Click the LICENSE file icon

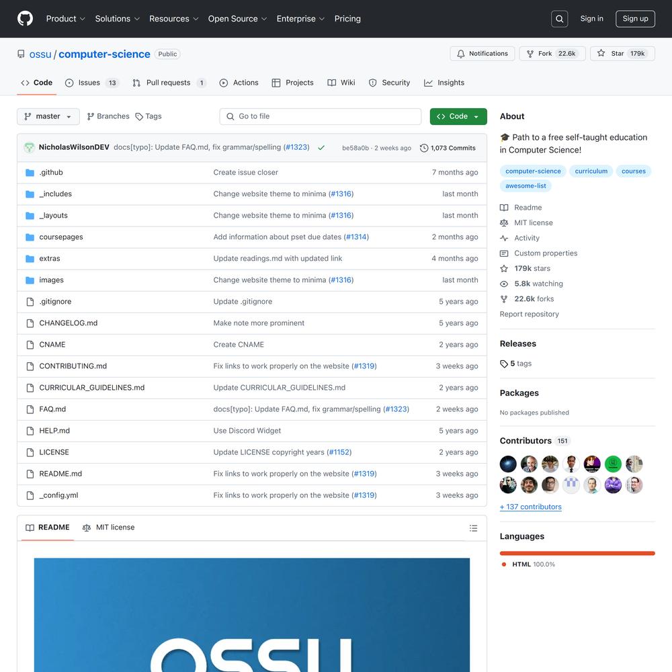pyautogui.click(x=30, y=452)
